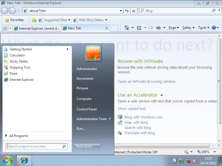
Task: Click Show copied text link
Action: click(132, 108)
